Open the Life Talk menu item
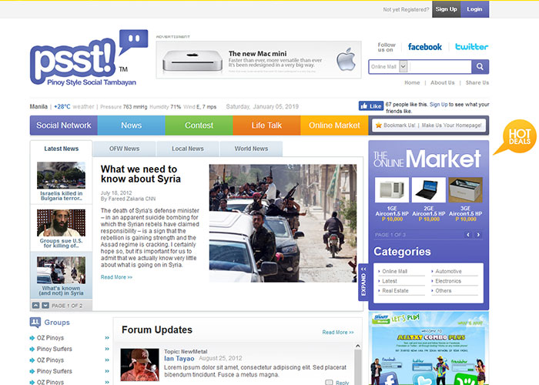This screenshot has height=385, width=539. tap(266, 126)
